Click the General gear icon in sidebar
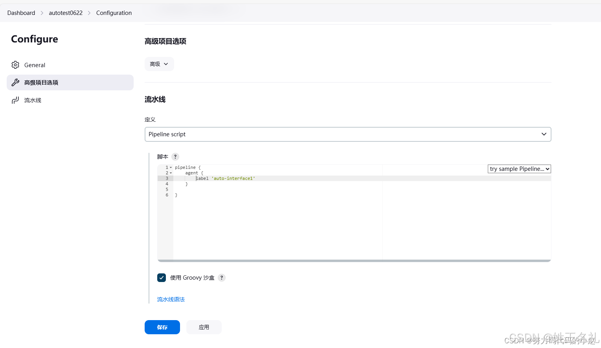 [x=15, y=65]
